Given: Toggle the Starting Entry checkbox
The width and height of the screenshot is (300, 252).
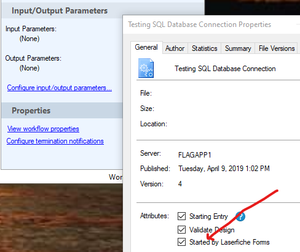Looking at the screenshot, I should coord(181,216).
